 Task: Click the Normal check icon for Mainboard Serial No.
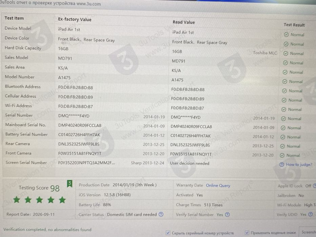click(283, 128)
